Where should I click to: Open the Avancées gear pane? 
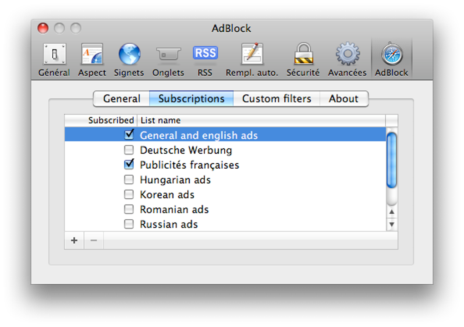pos(347,60)
